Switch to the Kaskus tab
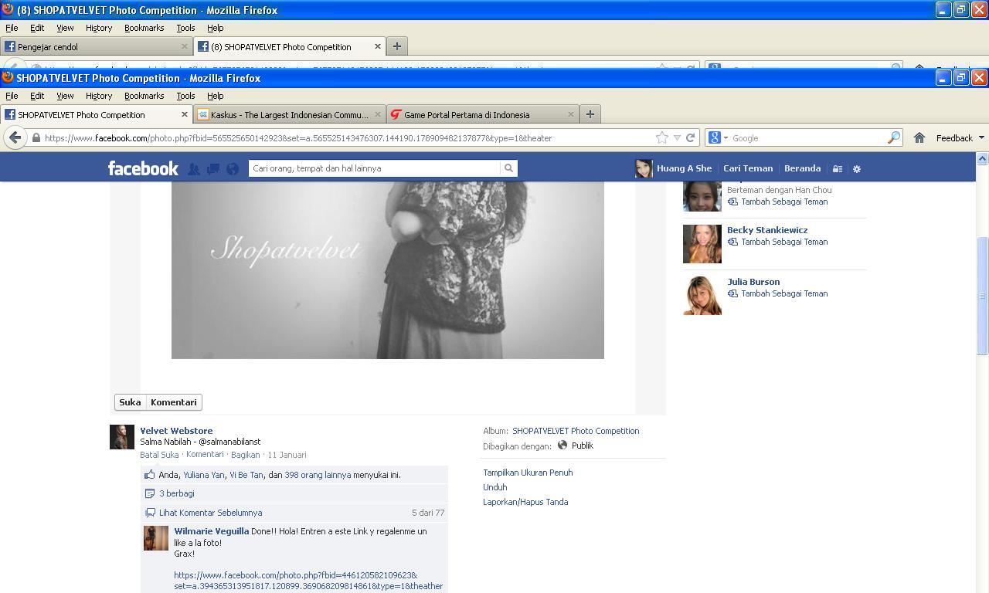 (x=290, y=114)
